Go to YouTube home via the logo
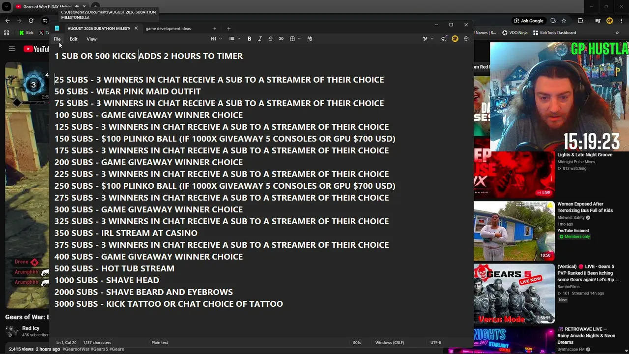Viewport: 629px width, 354px height. 36,49
